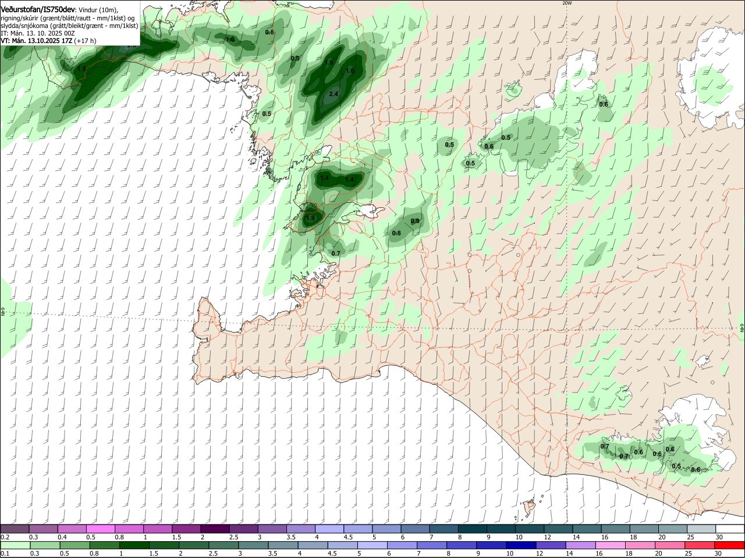Select rain-scale swatch between 0.3 and 0.5
This screenshot has width=745, height=558.
click(44, 545)
